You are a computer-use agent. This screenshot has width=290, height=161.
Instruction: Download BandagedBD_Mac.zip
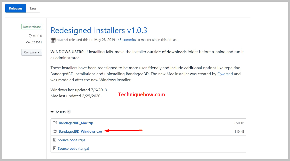[x=76, y=123]
